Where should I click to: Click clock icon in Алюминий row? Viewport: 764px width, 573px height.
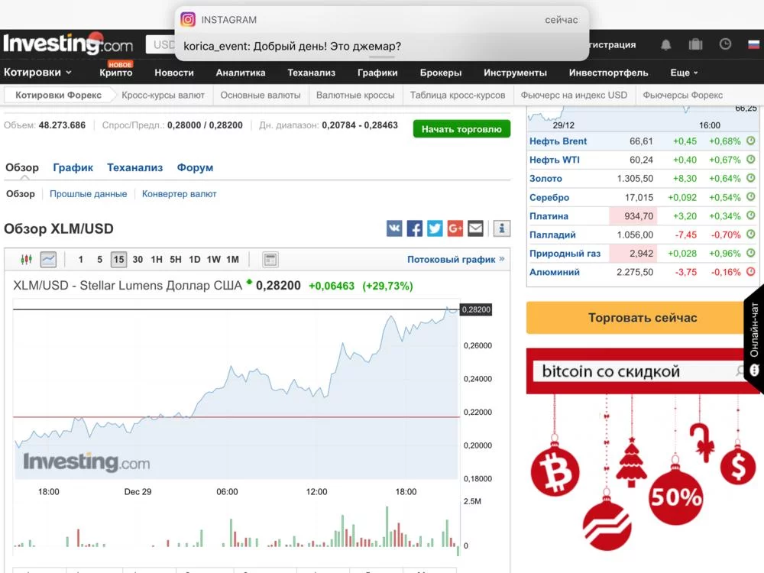coord(751,272)
